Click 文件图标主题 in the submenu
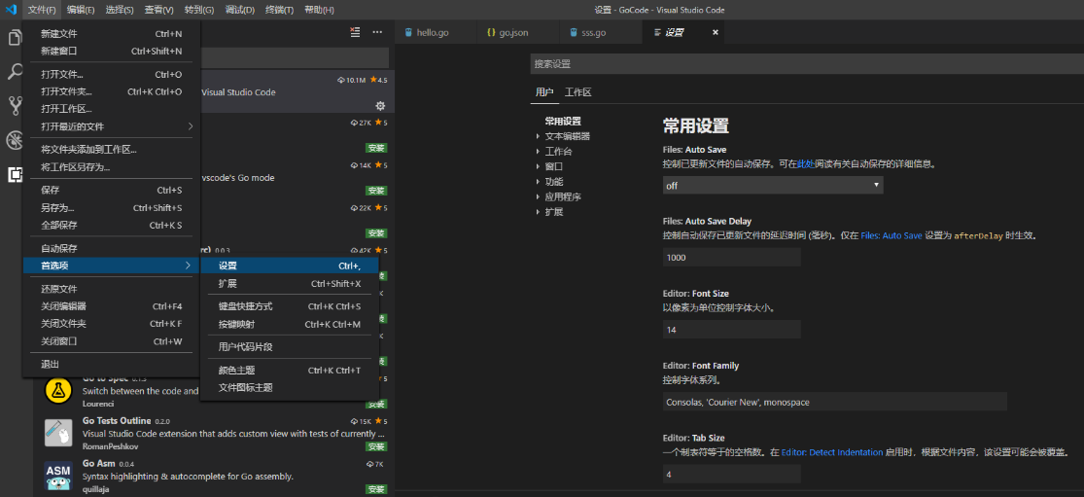 pyautogui.click(x=290, y=388)
